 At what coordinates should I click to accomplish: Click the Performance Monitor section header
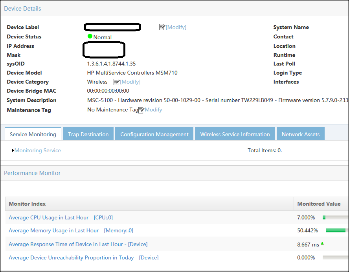click(32, 173)
